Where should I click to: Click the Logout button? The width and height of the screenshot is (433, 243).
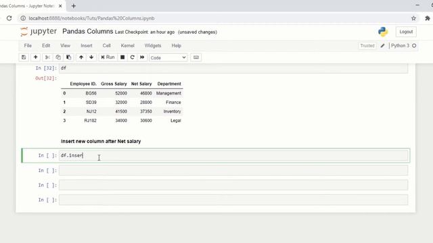click(406, 32)
